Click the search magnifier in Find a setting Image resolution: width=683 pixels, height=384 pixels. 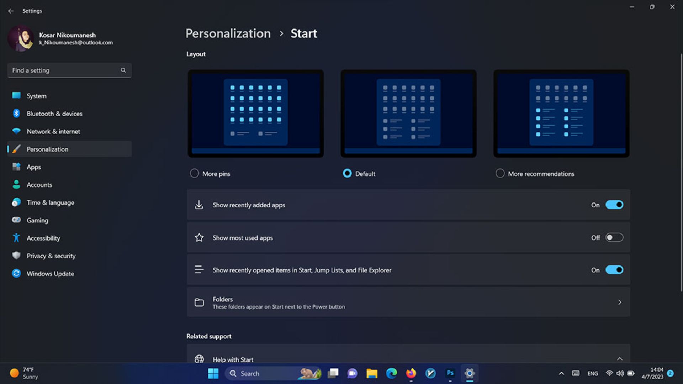[123, 70]
